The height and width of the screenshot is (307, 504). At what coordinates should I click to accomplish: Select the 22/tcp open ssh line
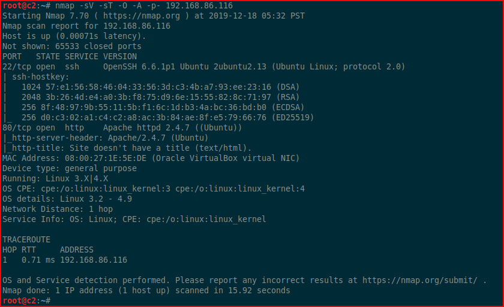(x=203, y=66)
